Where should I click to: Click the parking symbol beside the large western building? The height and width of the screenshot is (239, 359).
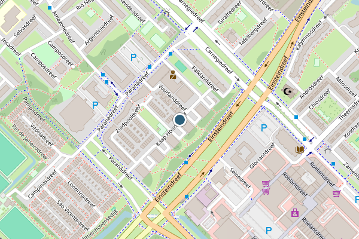point(95,105)
